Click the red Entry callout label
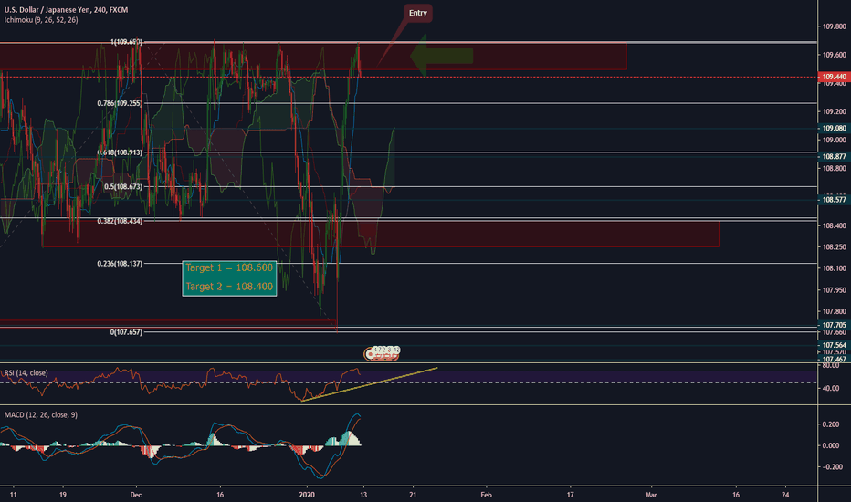The image size is (851, 502). [x=417, y=13]
